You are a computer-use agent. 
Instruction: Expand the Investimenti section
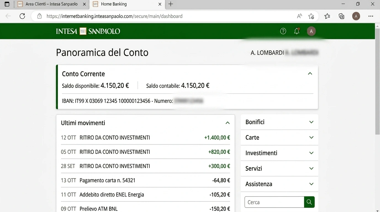[279, 153]
